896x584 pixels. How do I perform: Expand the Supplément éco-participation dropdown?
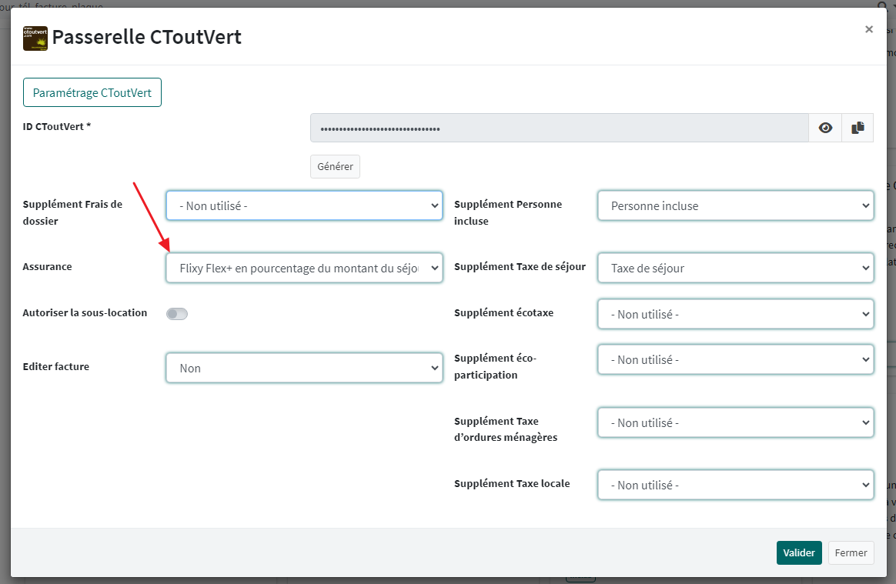pyautogui.click(x=735, y=360)
